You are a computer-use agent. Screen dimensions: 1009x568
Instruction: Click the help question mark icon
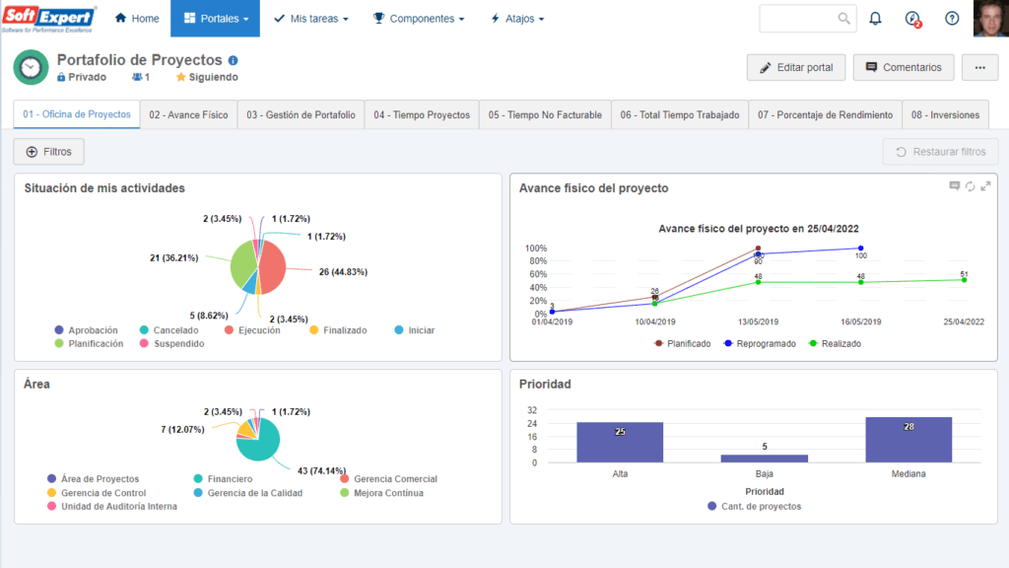(x=952, y=19)
